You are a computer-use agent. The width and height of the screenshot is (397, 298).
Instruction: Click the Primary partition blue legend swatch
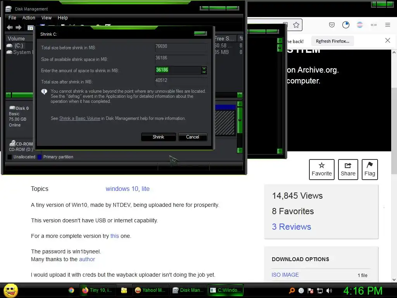pyautogui.click(x=40, y=157)
